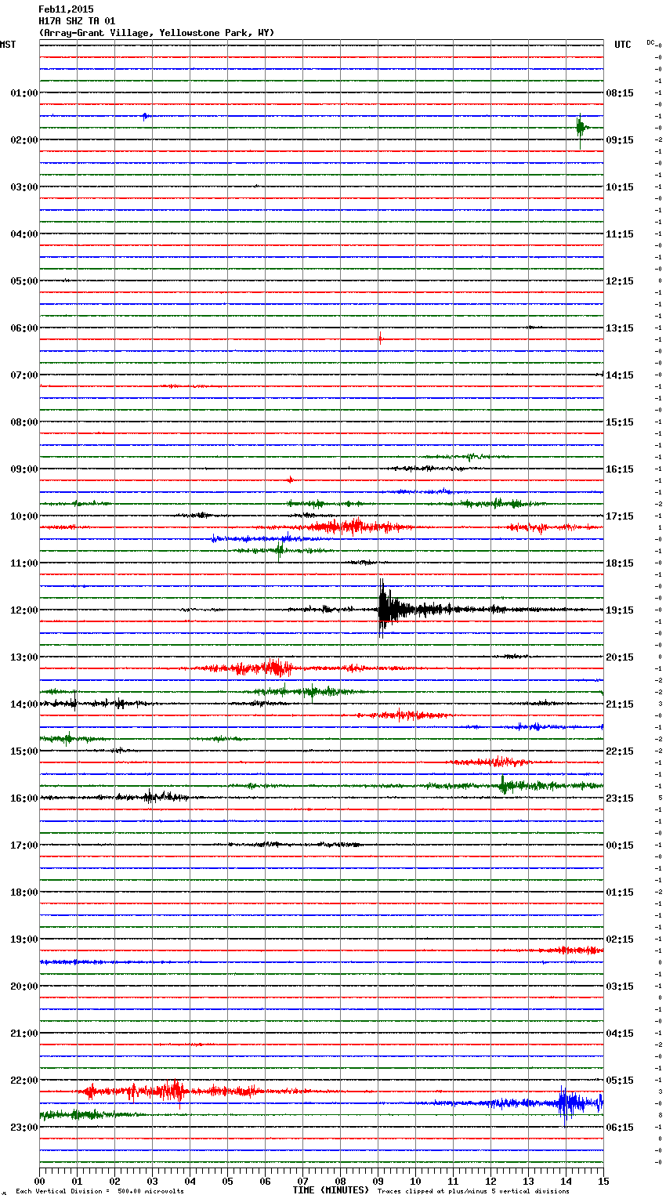Select the 13:00 MST time label
This screenshot has height=1202, width=666.
coord(24,657)
